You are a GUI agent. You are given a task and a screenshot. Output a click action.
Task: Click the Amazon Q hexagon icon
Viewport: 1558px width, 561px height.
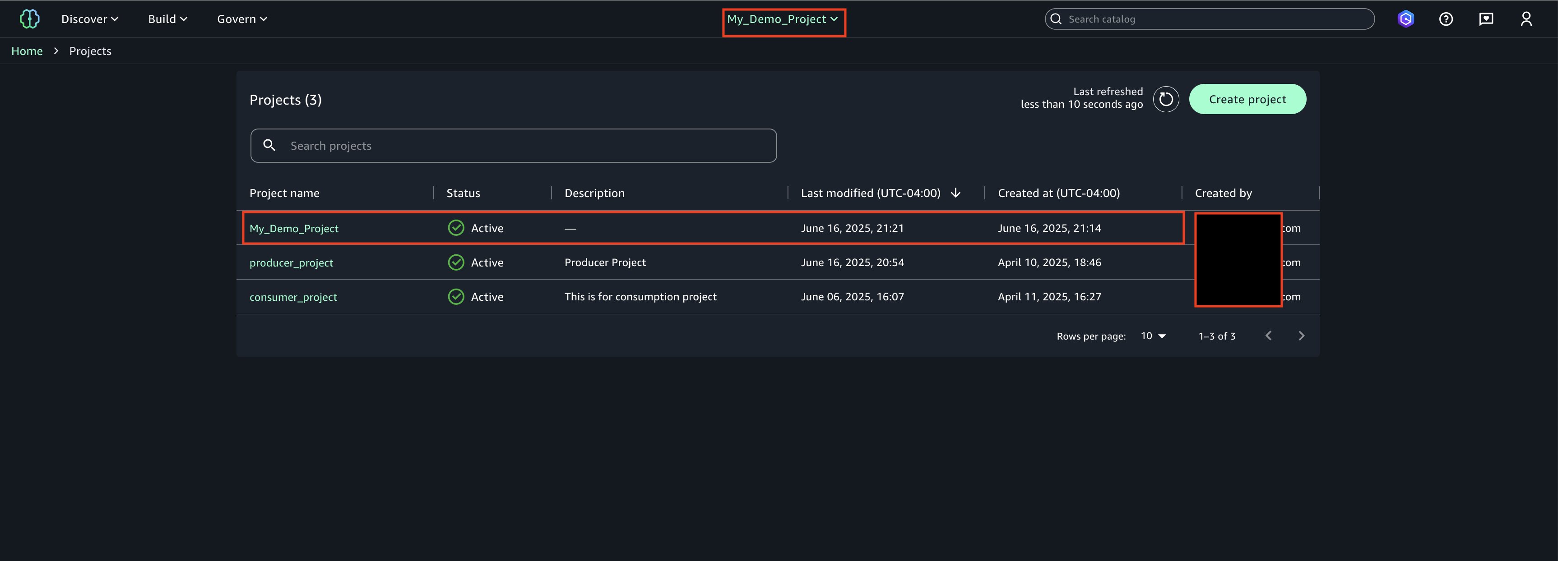(x=1405, y=19)
